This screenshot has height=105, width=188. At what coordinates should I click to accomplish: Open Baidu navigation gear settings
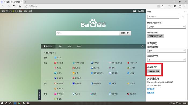pos(142,46)
